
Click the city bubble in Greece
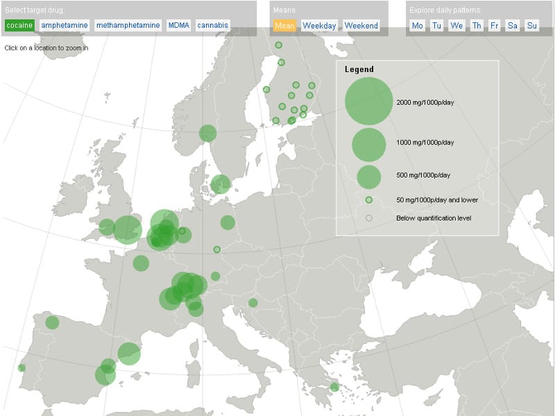point(334,387)
